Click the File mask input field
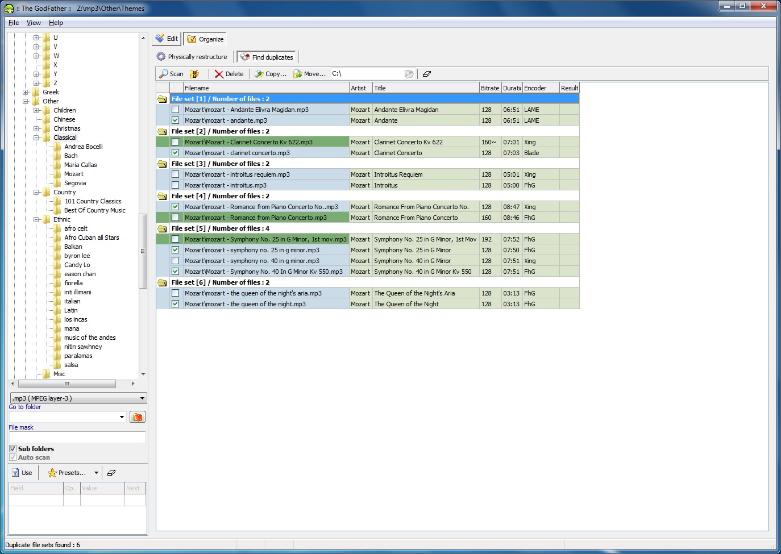 (77, 437)
